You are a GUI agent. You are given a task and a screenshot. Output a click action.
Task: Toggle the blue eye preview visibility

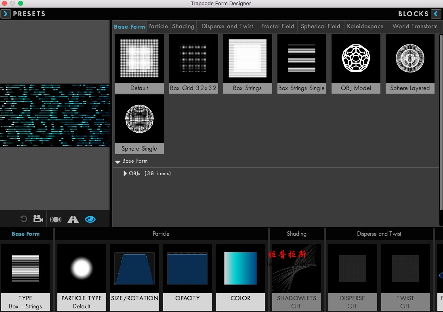tap(90, 219)
